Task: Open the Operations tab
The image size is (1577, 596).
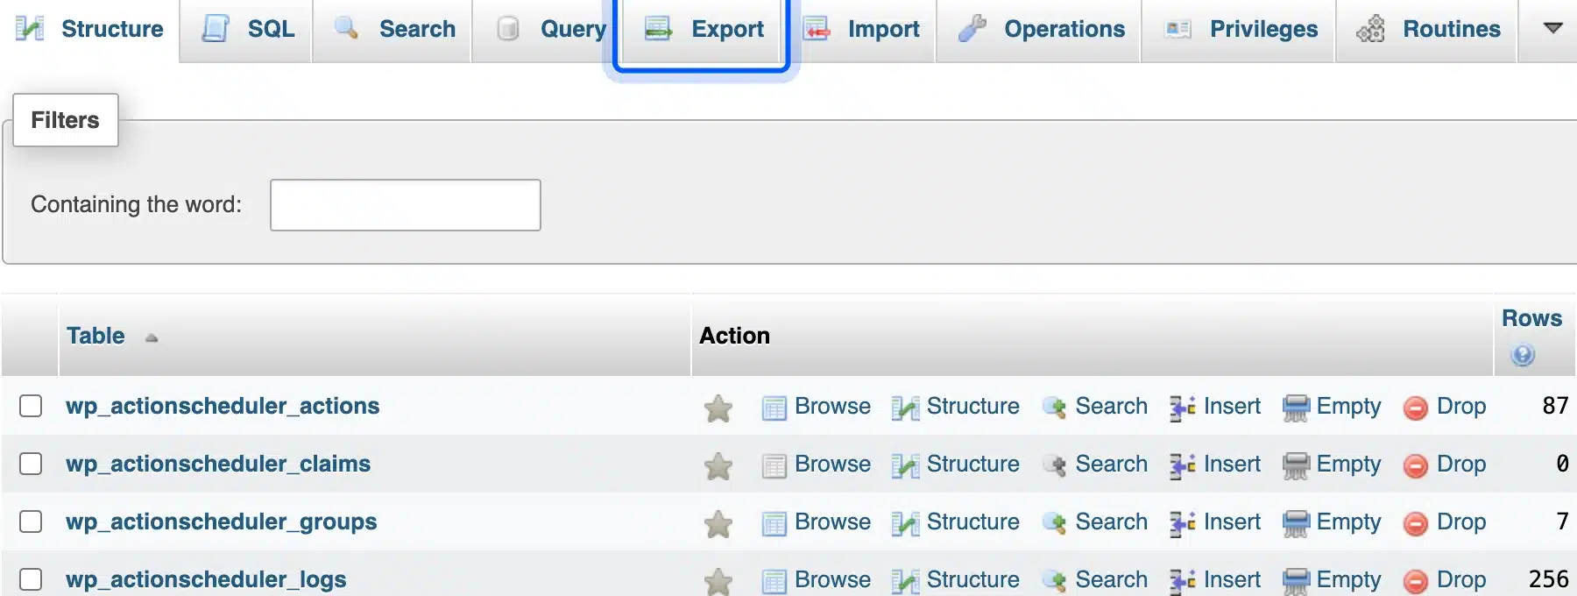Action: [1039, 29]
